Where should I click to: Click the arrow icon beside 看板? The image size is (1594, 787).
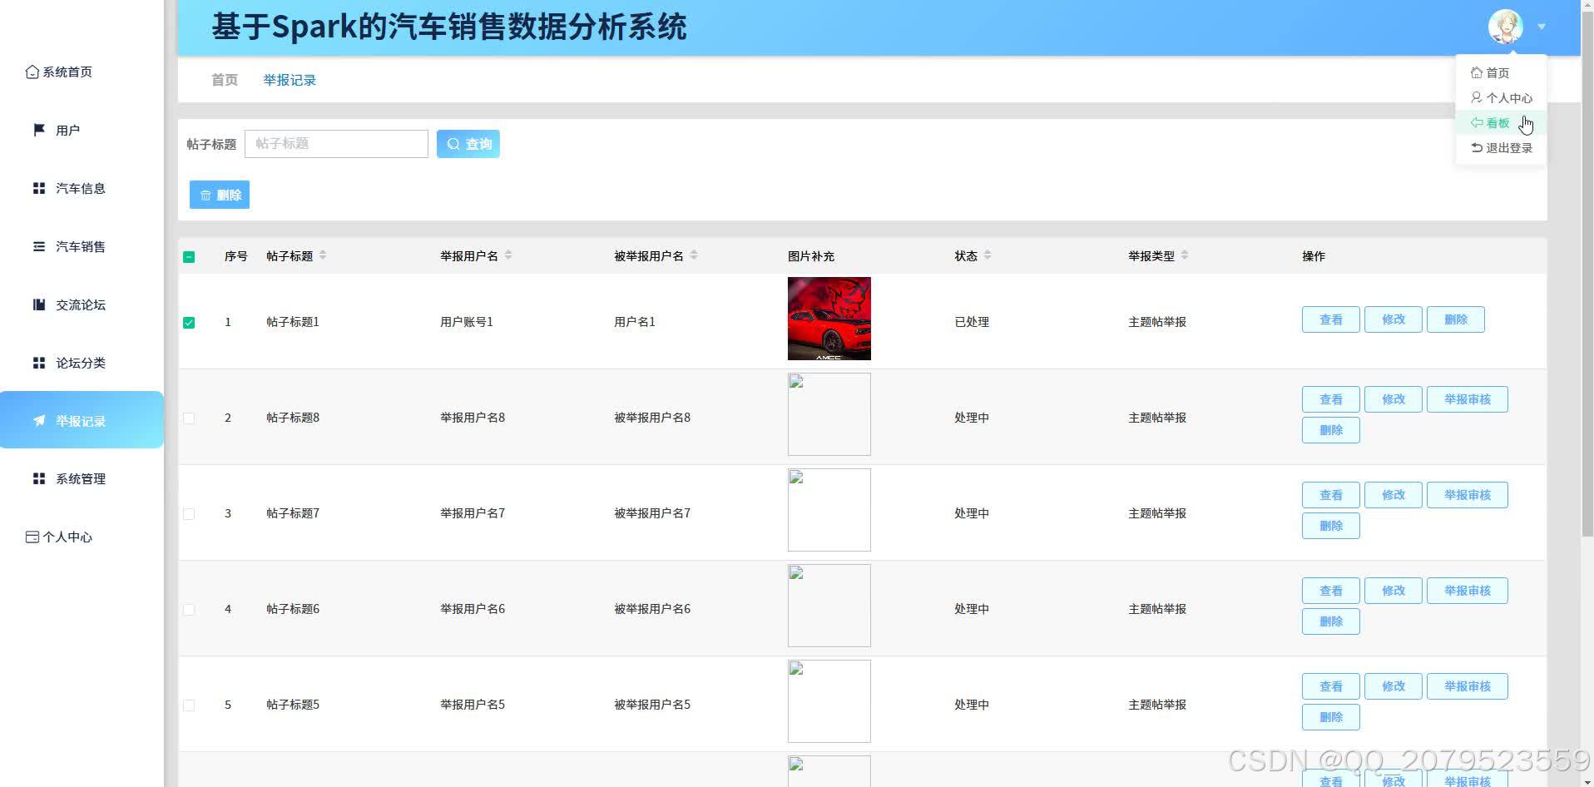click(1477, 122)
